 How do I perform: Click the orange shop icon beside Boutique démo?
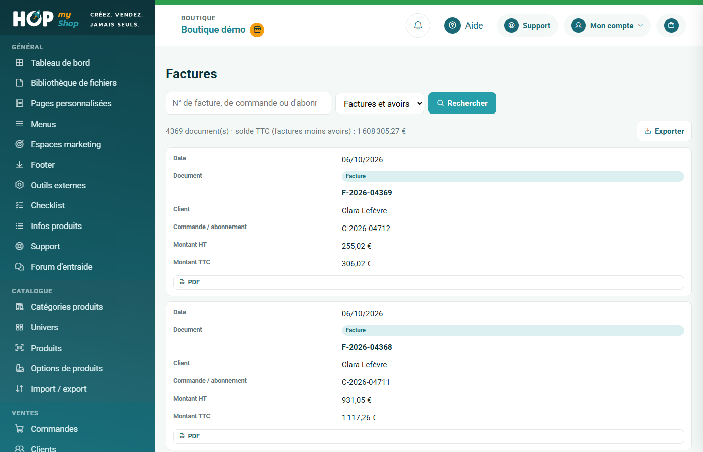[257, 30]
